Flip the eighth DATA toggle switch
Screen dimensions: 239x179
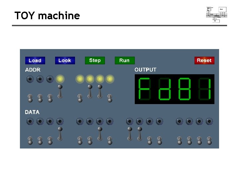pyautogui.click(x=110, y=141)
